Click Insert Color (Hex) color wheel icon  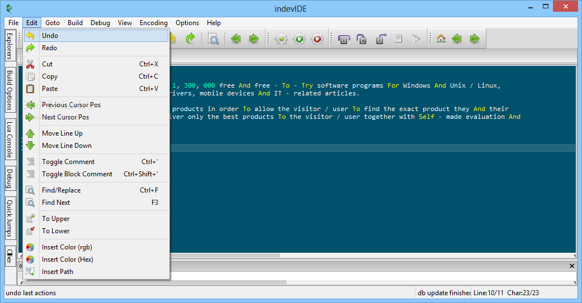click(30, 259)
